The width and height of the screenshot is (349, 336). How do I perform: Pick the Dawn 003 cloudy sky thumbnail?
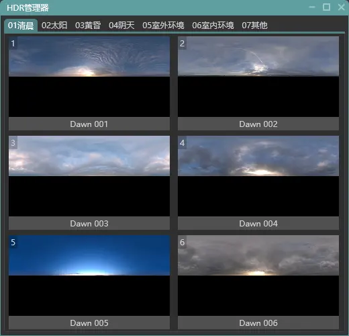(89, 176)
